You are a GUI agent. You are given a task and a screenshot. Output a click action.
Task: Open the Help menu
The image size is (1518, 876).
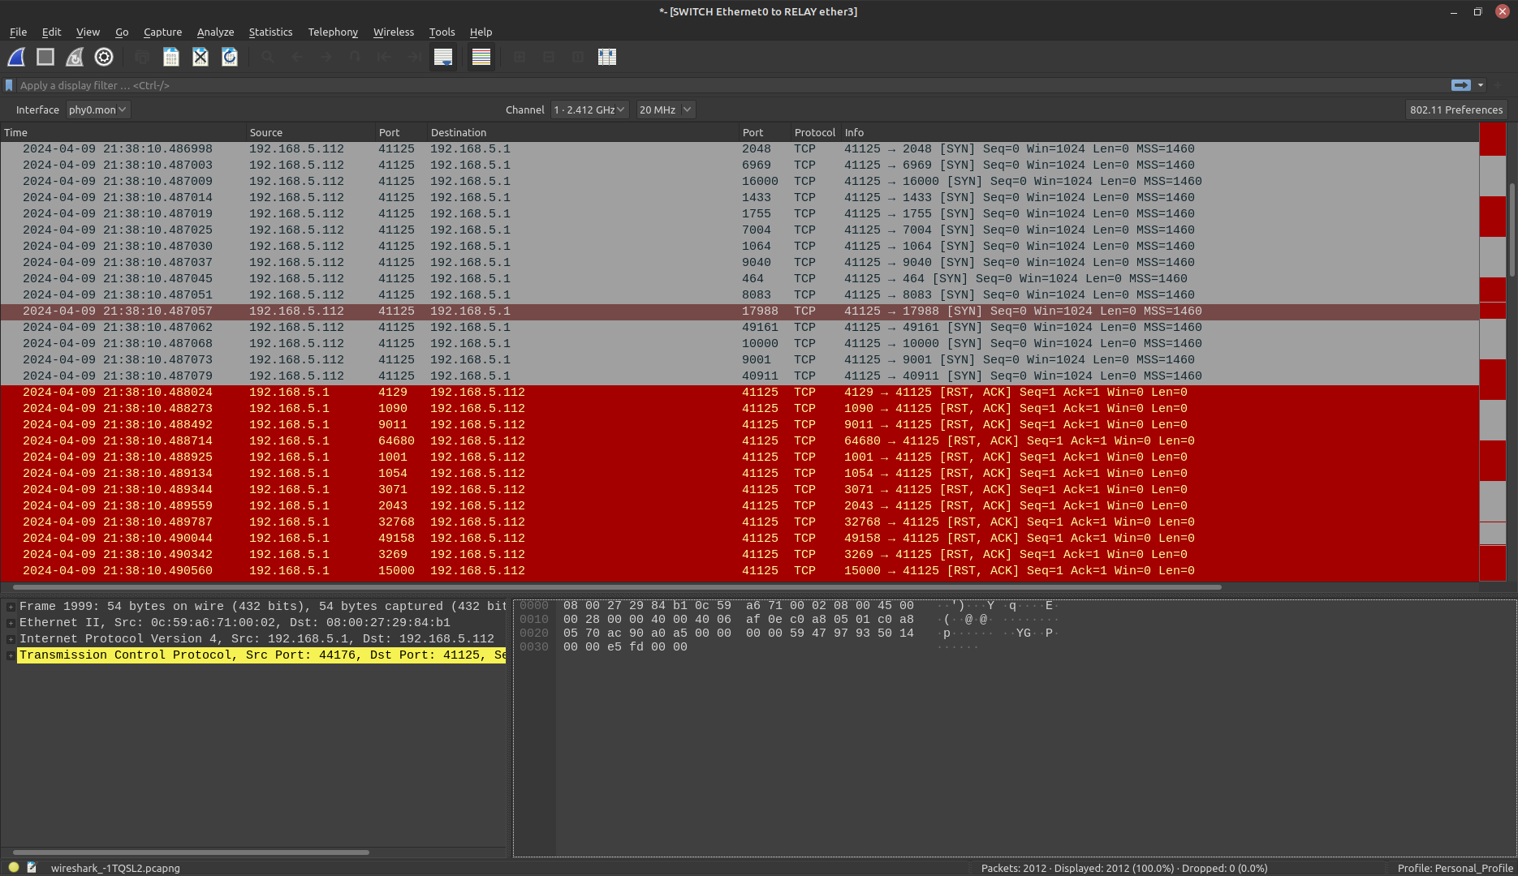[x=481, y=32]
